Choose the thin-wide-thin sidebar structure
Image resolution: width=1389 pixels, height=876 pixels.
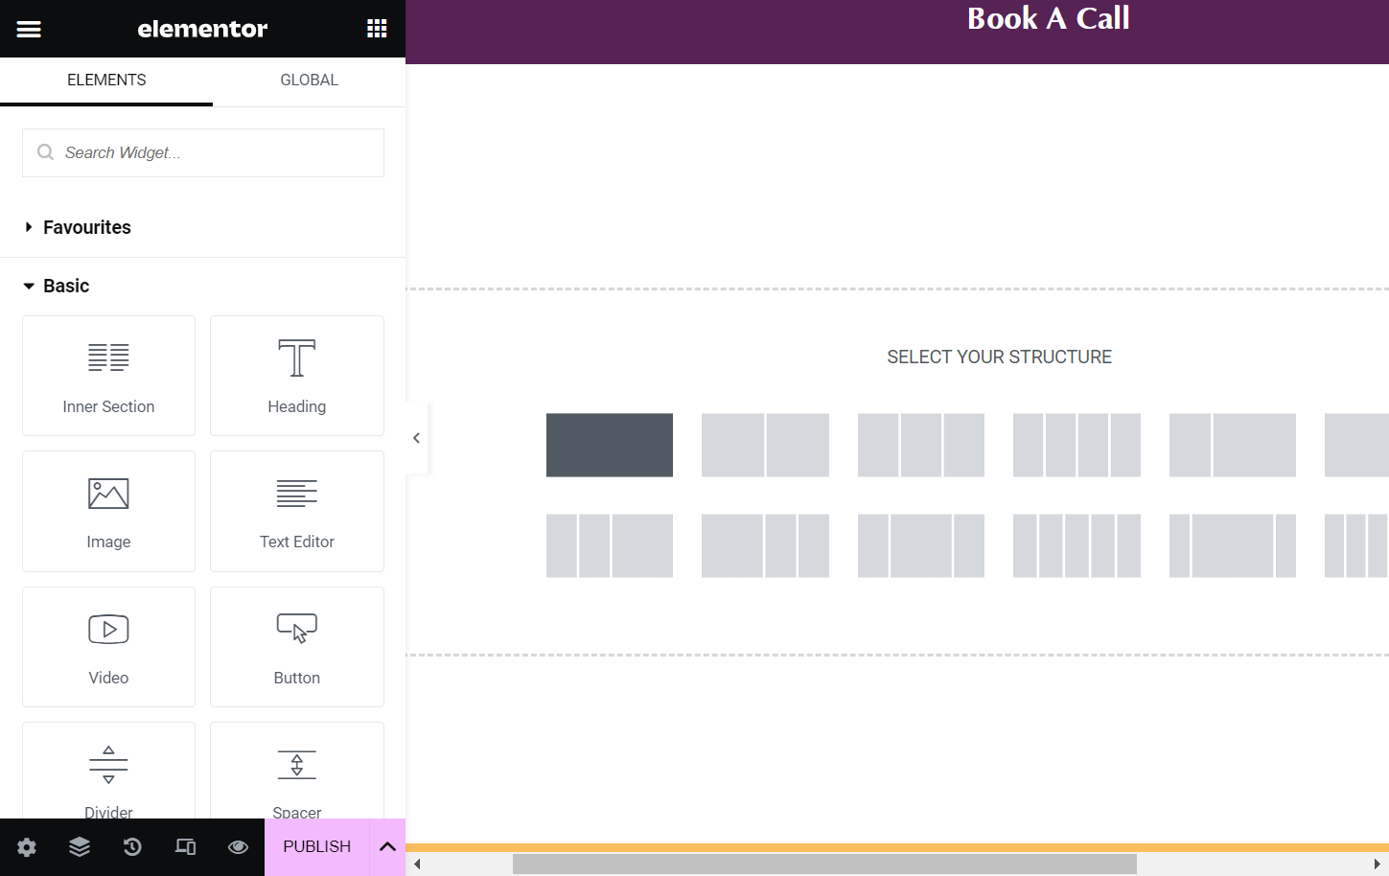point(1233,545)
